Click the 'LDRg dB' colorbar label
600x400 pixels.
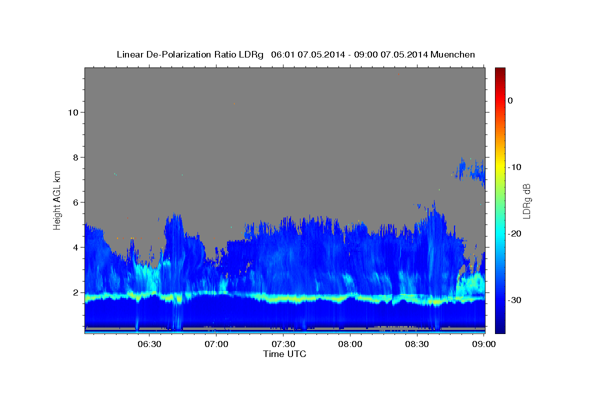click(x=526, y=200)
